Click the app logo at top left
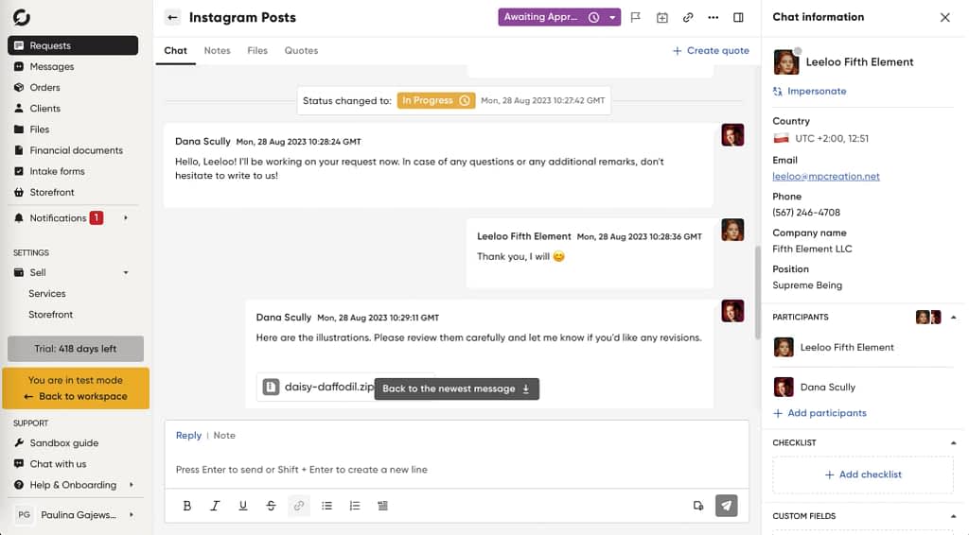Image resolution: width=969 pixels, height=535 pixels. pos(22,17)
